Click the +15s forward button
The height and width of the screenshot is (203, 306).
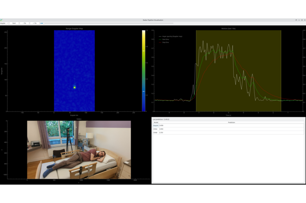click(x=35, y=23)
